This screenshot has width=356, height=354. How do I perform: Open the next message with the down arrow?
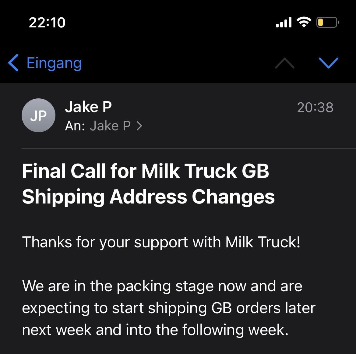(x=328, y=63)
